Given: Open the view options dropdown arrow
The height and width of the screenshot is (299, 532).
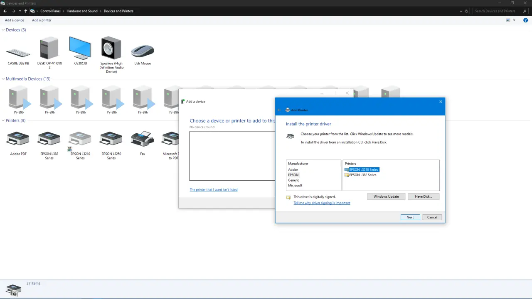Looking at the screenshot, I should [x=514, y=20].
